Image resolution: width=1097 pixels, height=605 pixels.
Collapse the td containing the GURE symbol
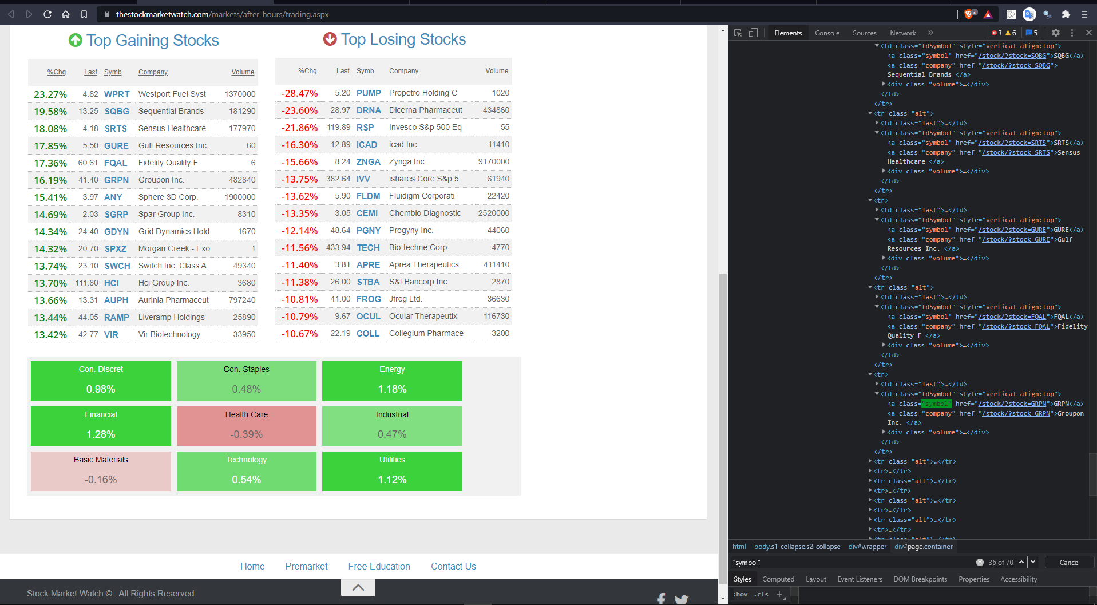pyautogui.click(x=877, y=220)
